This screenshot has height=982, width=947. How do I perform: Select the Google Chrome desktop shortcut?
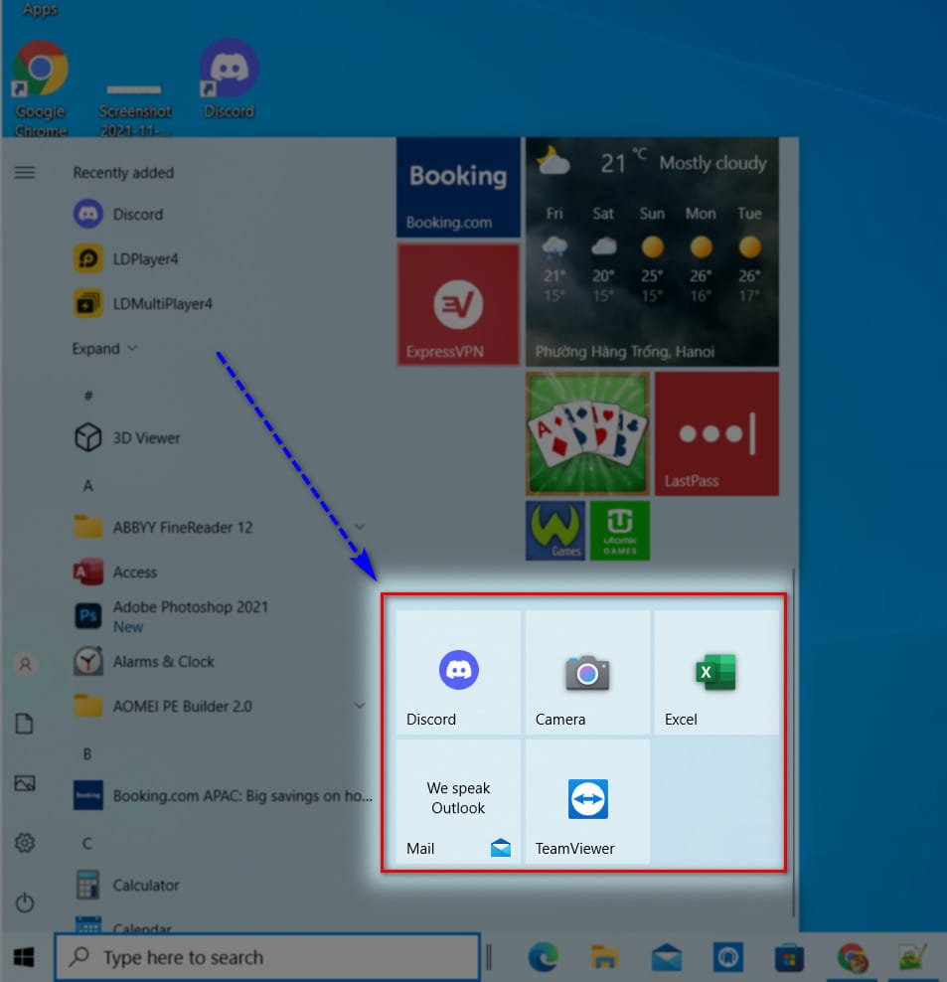tap(41, 88)
